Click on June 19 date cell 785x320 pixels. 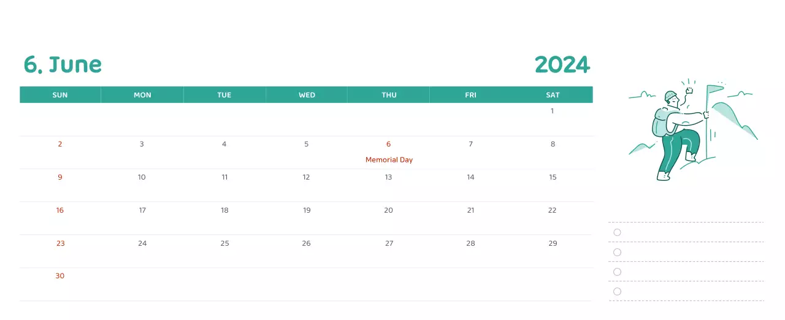point(307,210)
